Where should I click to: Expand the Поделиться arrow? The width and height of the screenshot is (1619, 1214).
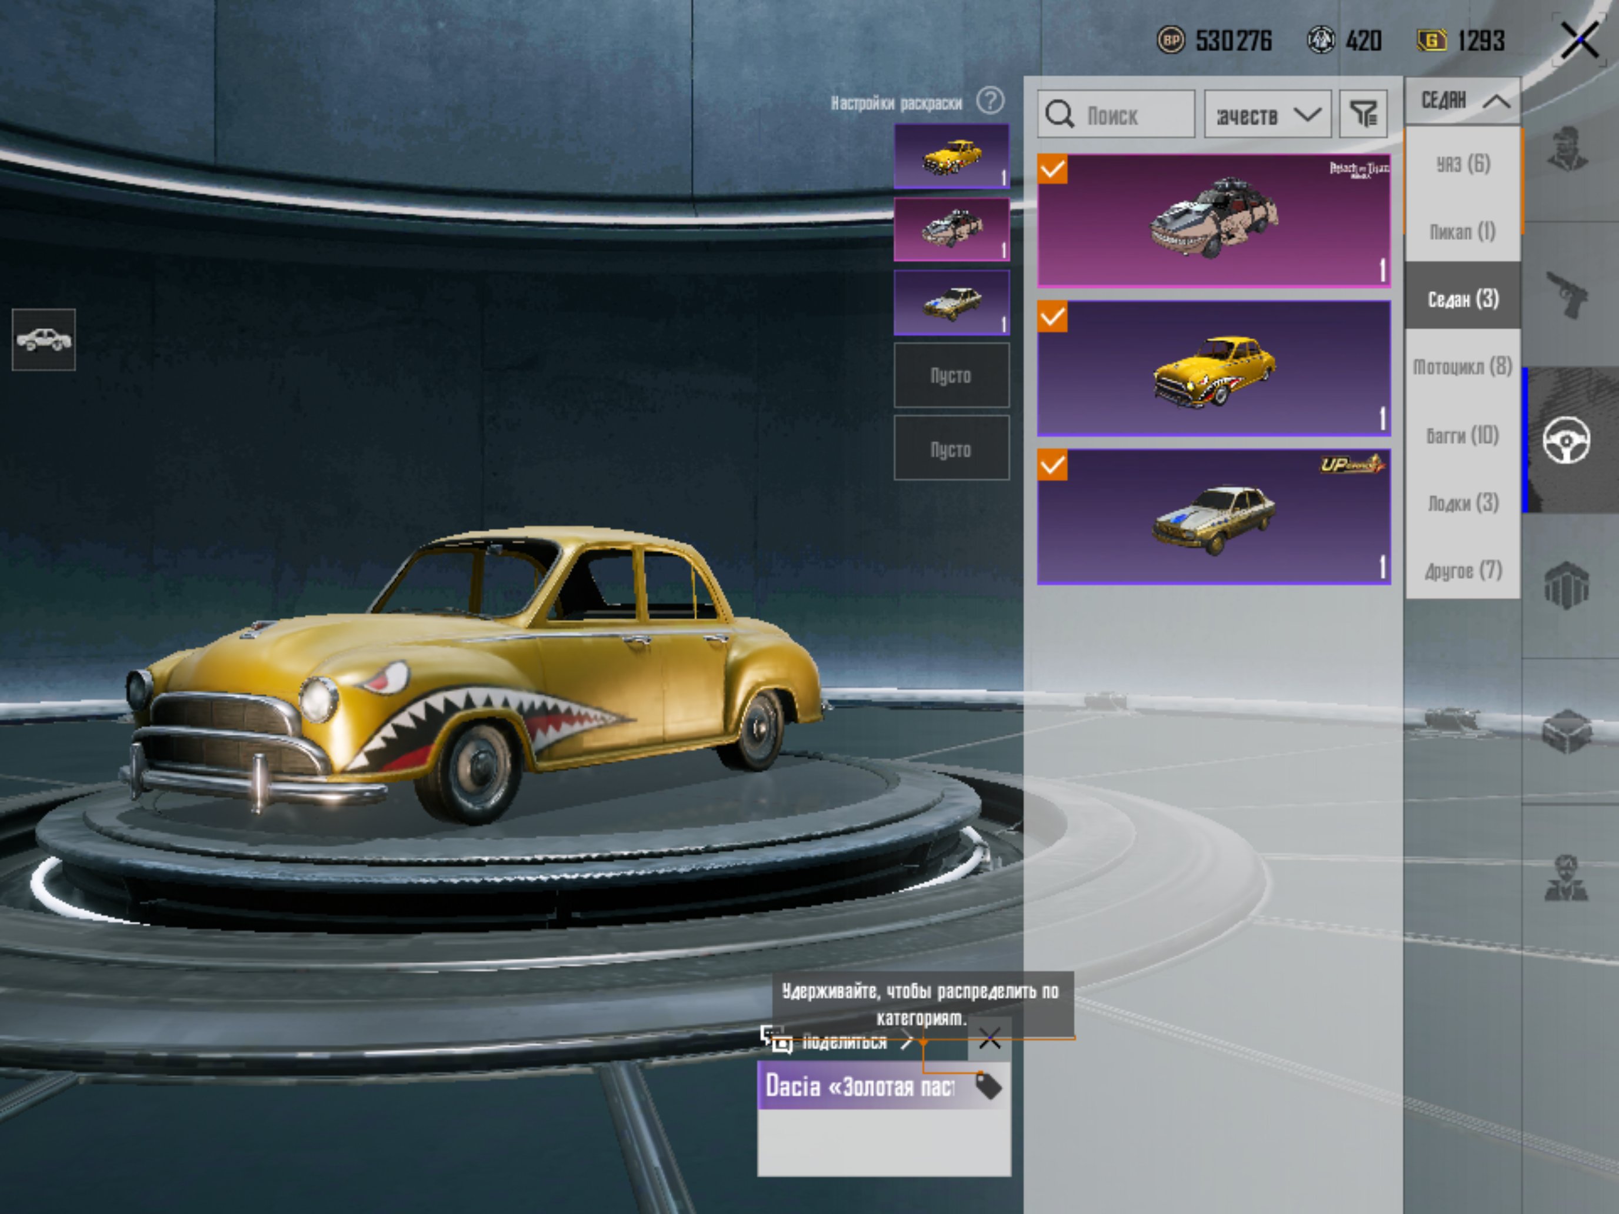[907, 1040]
